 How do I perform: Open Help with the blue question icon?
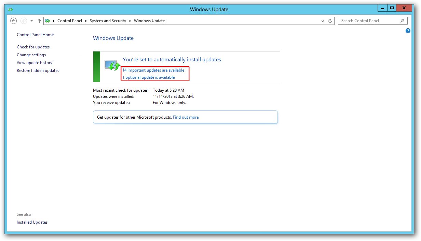tap(408, 31)
